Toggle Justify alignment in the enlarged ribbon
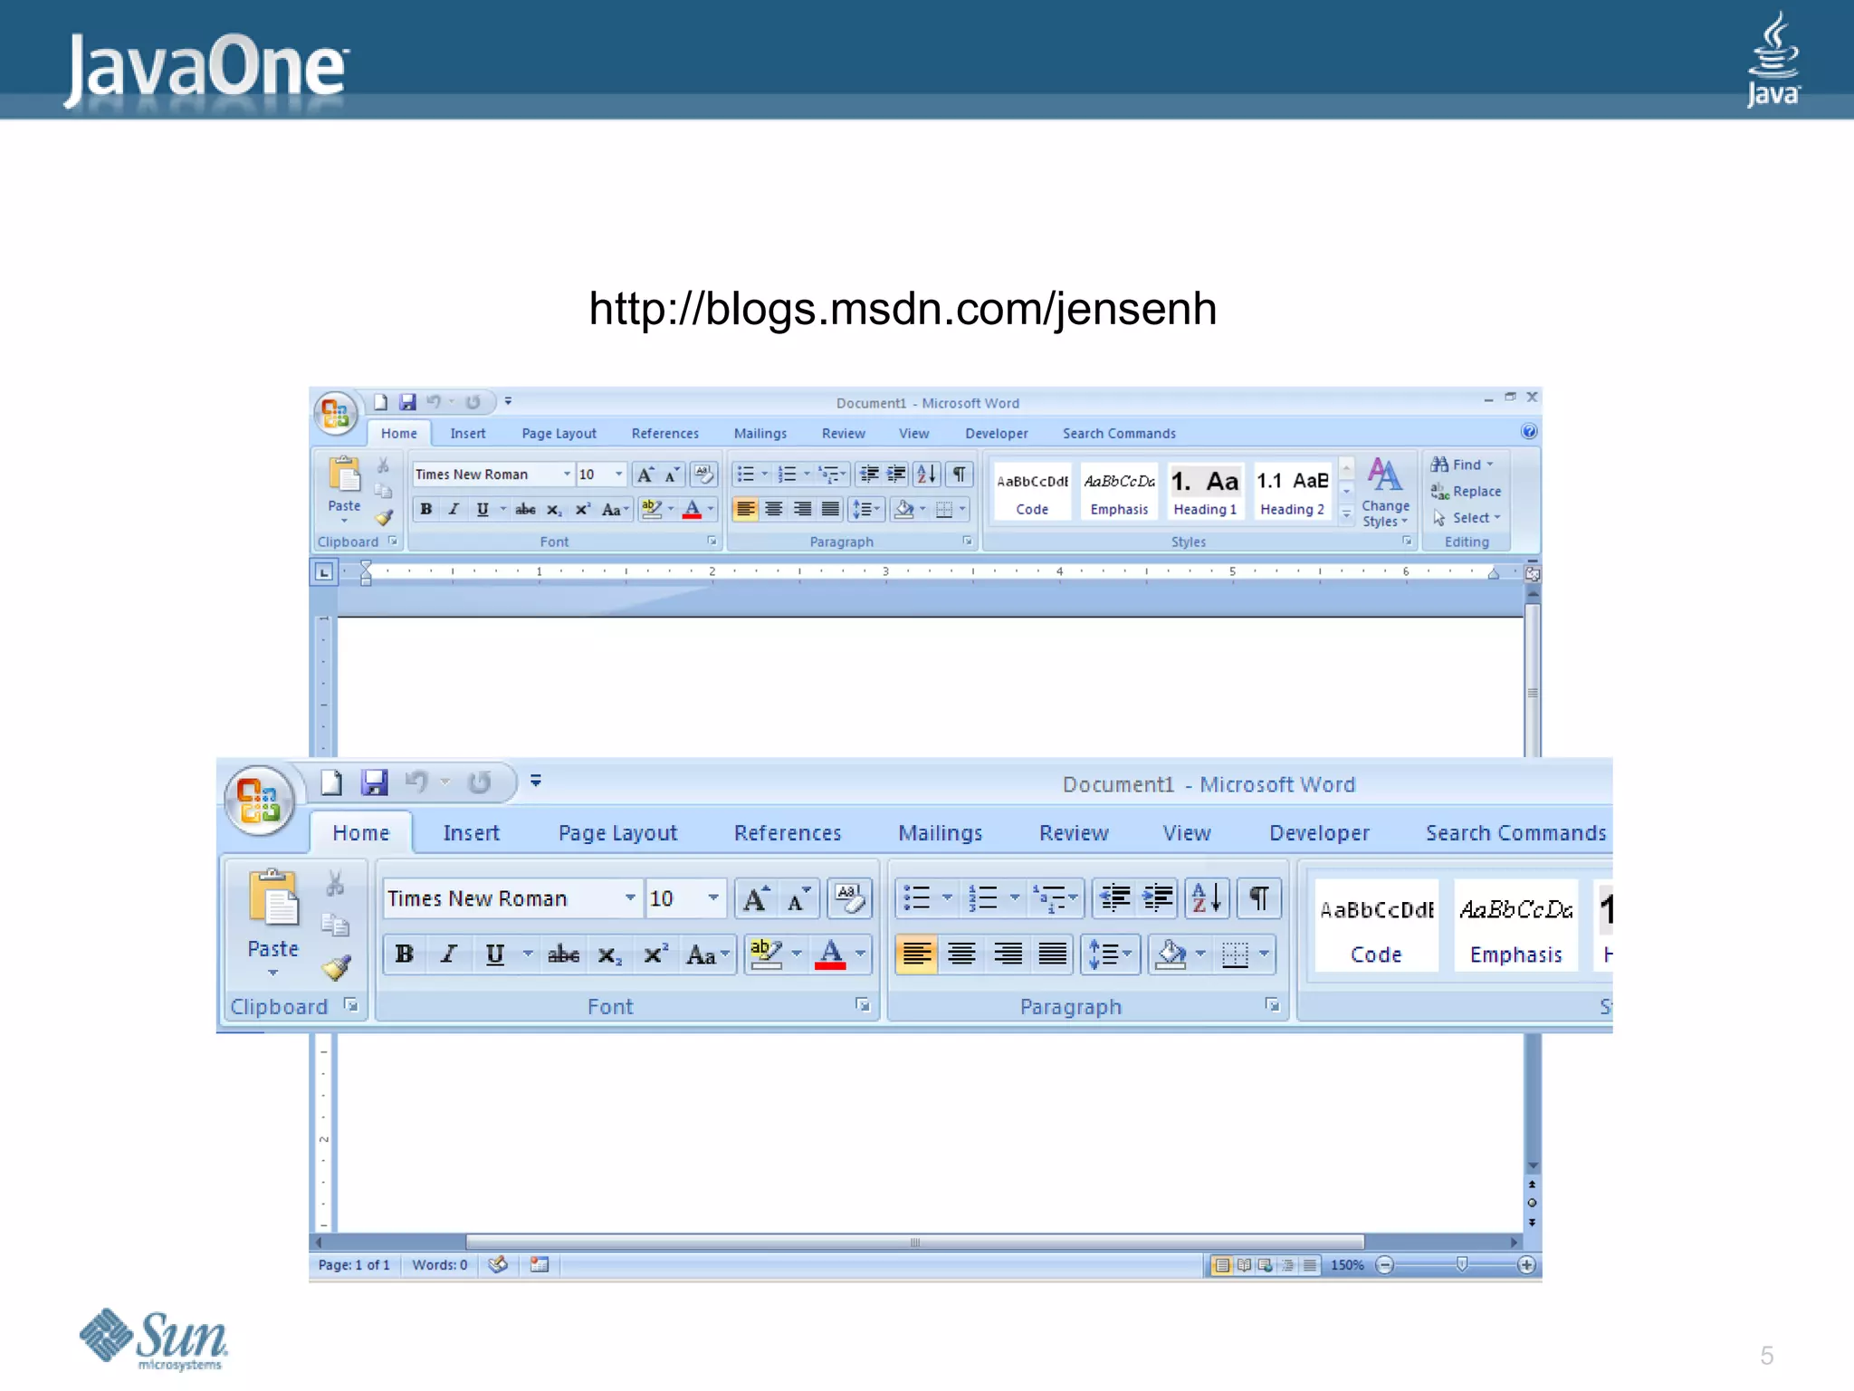The height and width of the screenshot is (1391, 1854). click(1053, 954)
